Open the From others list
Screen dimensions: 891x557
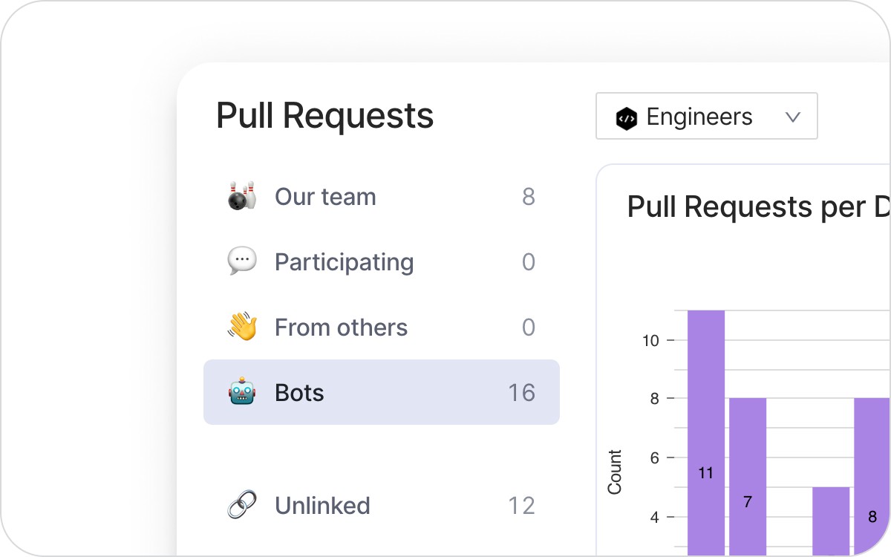tap(341, 328)
